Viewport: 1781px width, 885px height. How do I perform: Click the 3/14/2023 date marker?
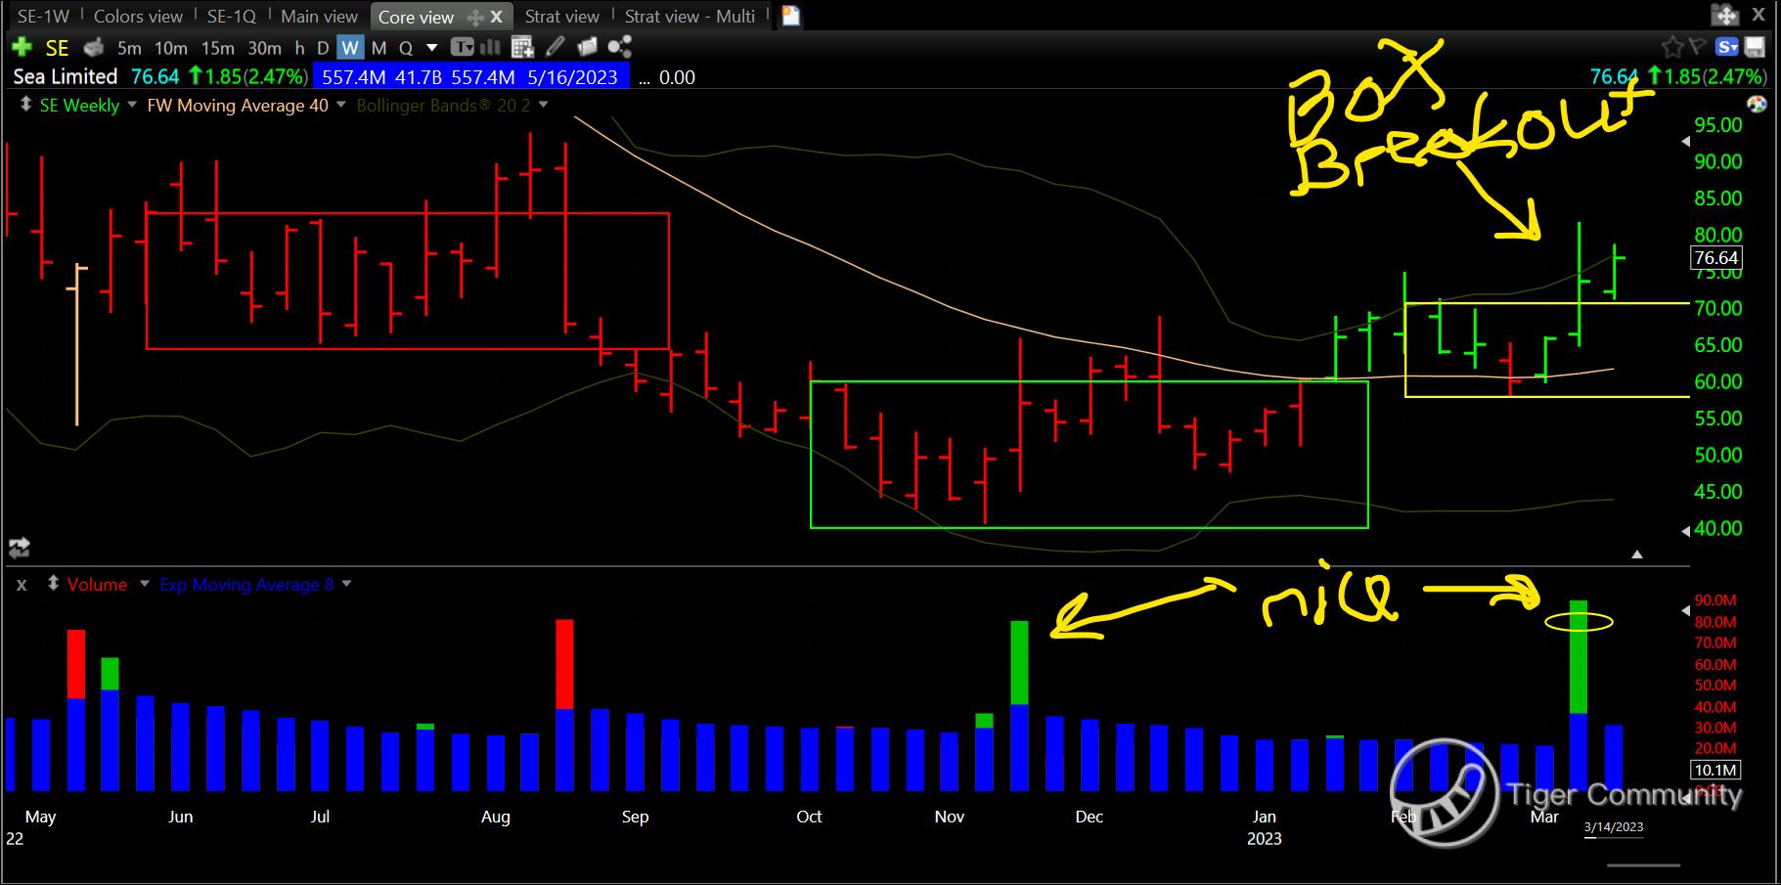click(x=1614, y=827)
